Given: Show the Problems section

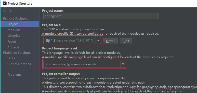Looking at the screenshot, I should pyautogui.click(x=14, y=74).
